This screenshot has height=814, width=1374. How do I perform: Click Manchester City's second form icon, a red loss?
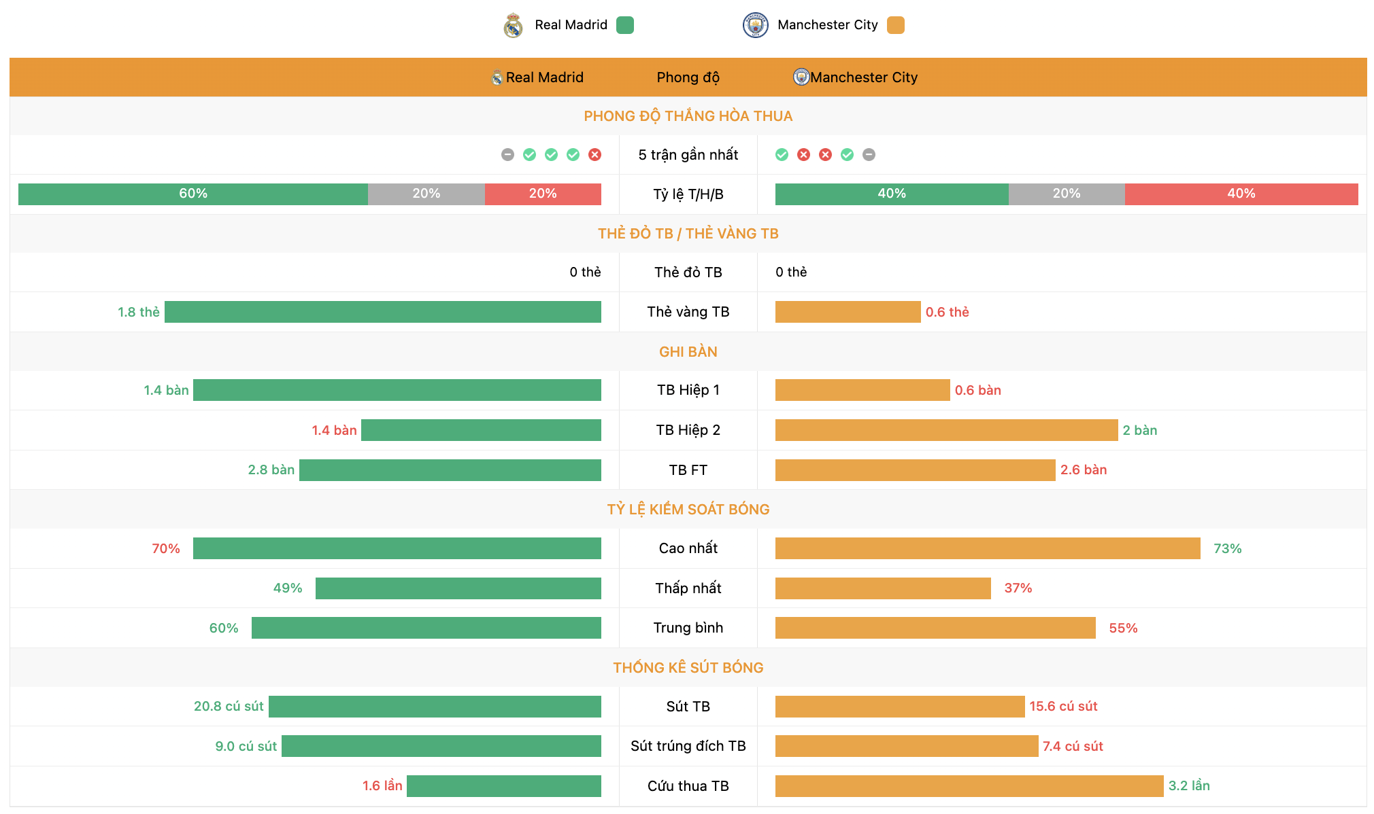[x=803, y=155]
